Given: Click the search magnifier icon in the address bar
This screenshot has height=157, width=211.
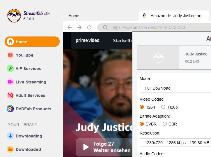Looking at the screenshot, I should pos(105,27).
